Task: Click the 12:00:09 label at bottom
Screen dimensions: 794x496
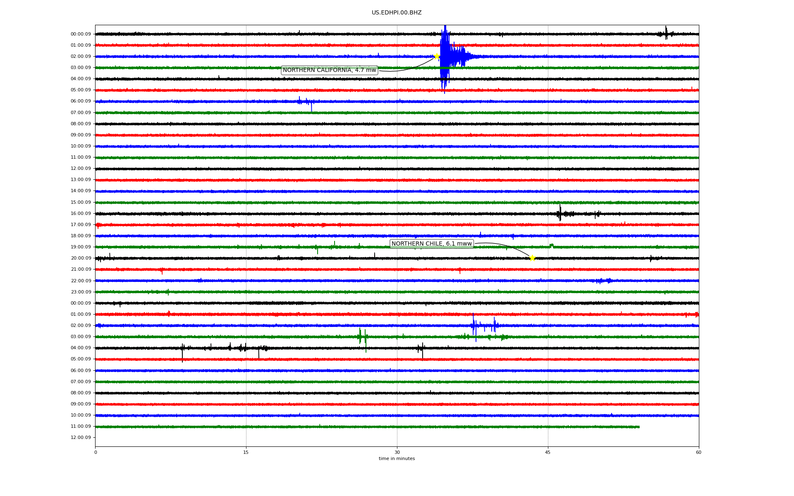Action: coord(81,438)
